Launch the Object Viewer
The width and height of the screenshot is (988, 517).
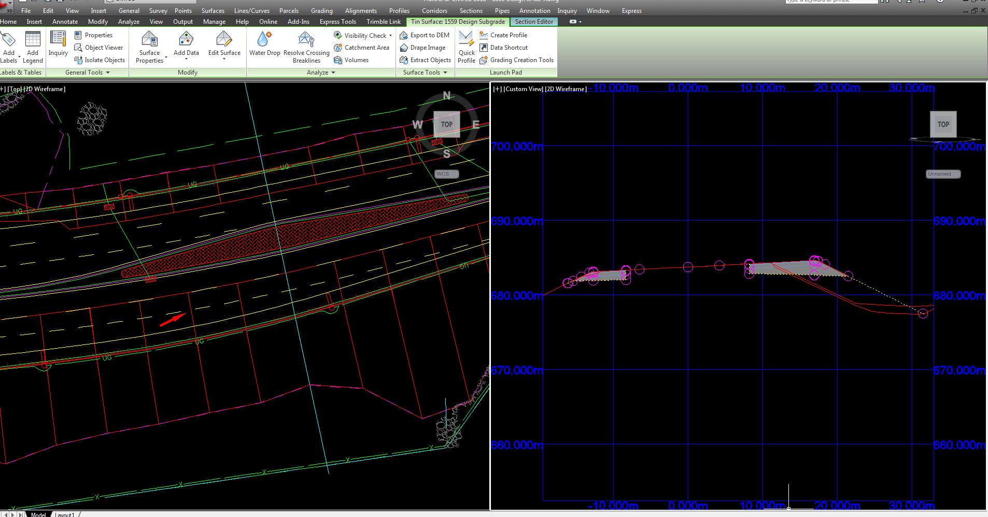point(98,48)
